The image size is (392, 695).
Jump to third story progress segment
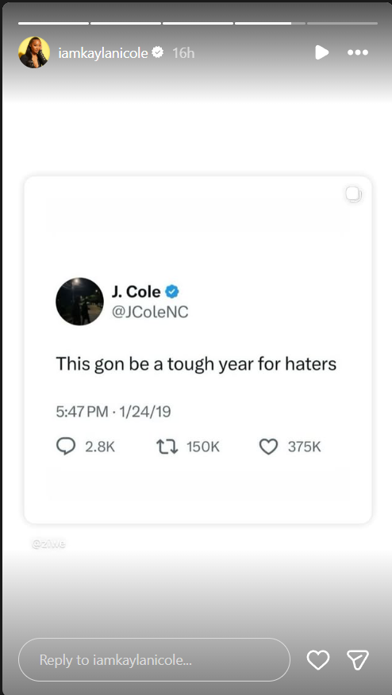198,23
